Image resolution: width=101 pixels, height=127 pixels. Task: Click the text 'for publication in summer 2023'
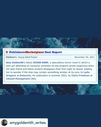(x=50, y=75)
